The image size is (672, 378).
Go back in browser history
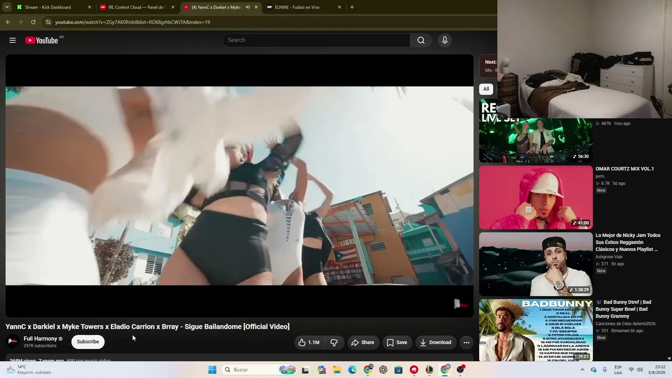[x=8, y=22]
